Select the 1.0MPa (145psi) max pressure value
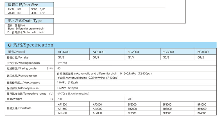222x121 pixels. [67, 83]
